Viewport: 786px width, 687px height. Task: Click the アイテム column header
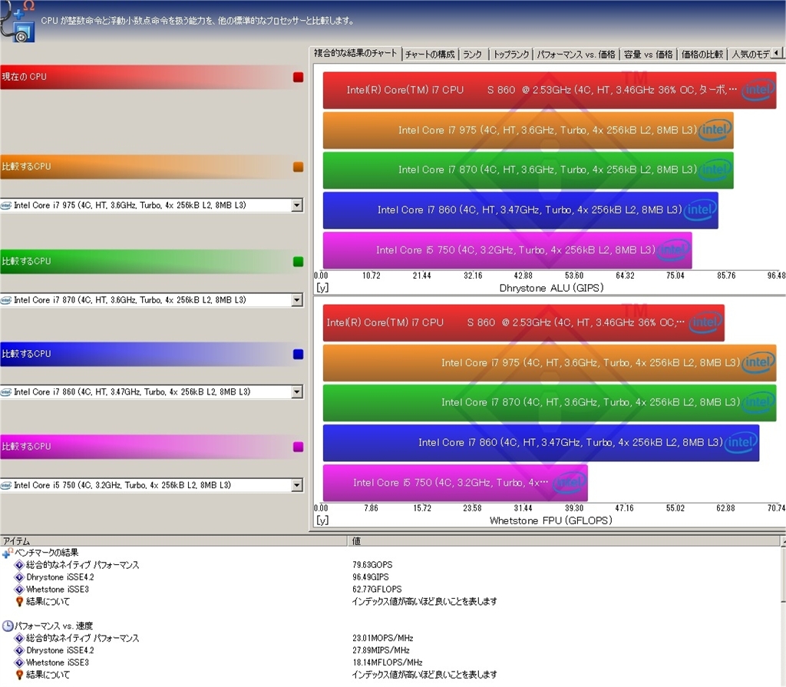(173, 540)
